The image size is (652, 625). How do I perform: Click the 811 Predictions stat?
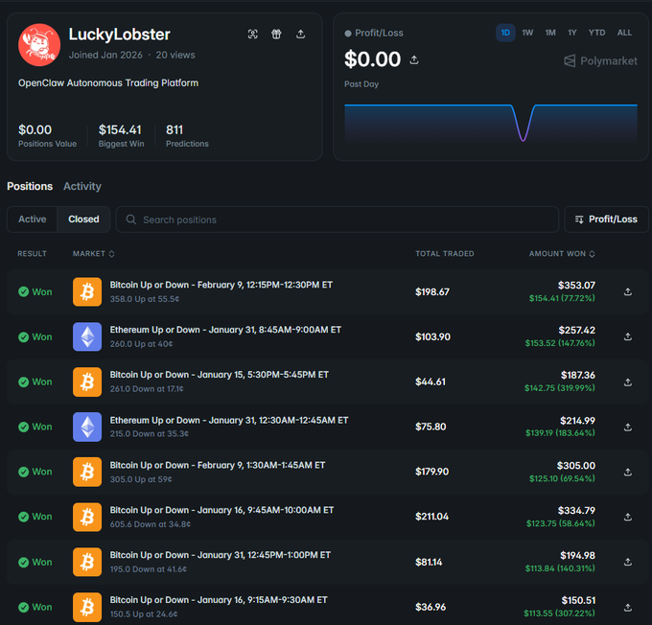point(187,135)
